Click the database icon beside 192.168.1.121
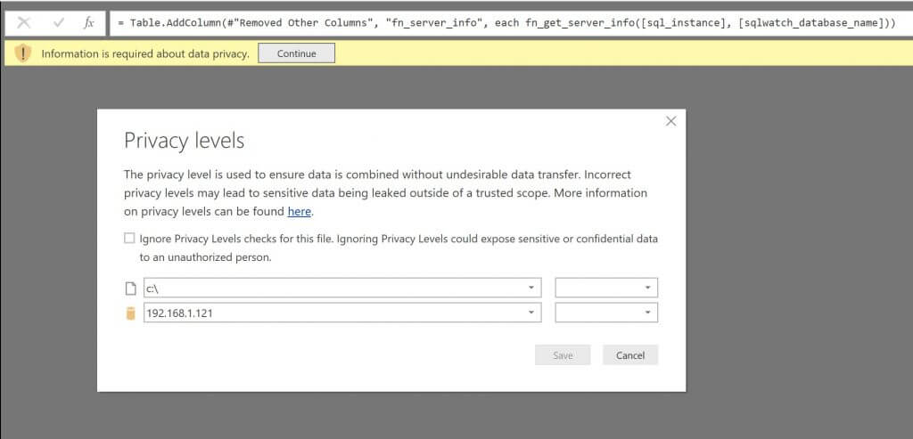 130,313
